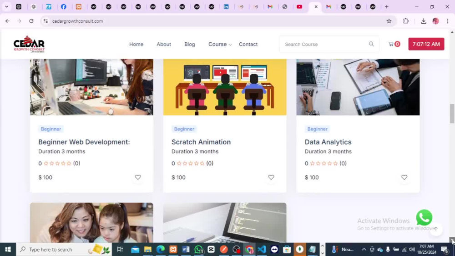455x256 pixels.
Task: Open the Beginner Web Development course title
Action: [84, 142]
